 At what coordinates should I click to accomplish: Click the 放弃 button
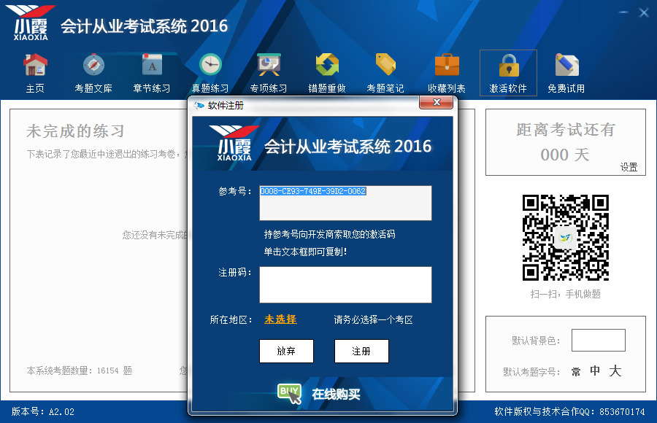286,351
